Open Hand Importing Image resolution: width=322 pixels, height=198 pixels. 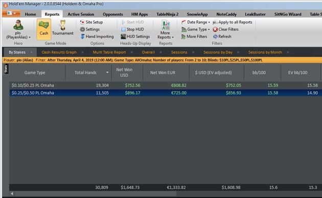tap(97, 37)
